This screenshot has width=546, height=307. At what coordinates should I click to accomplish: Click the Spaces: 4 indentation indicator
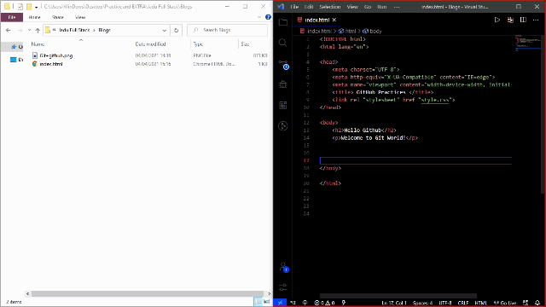point(422,303)
